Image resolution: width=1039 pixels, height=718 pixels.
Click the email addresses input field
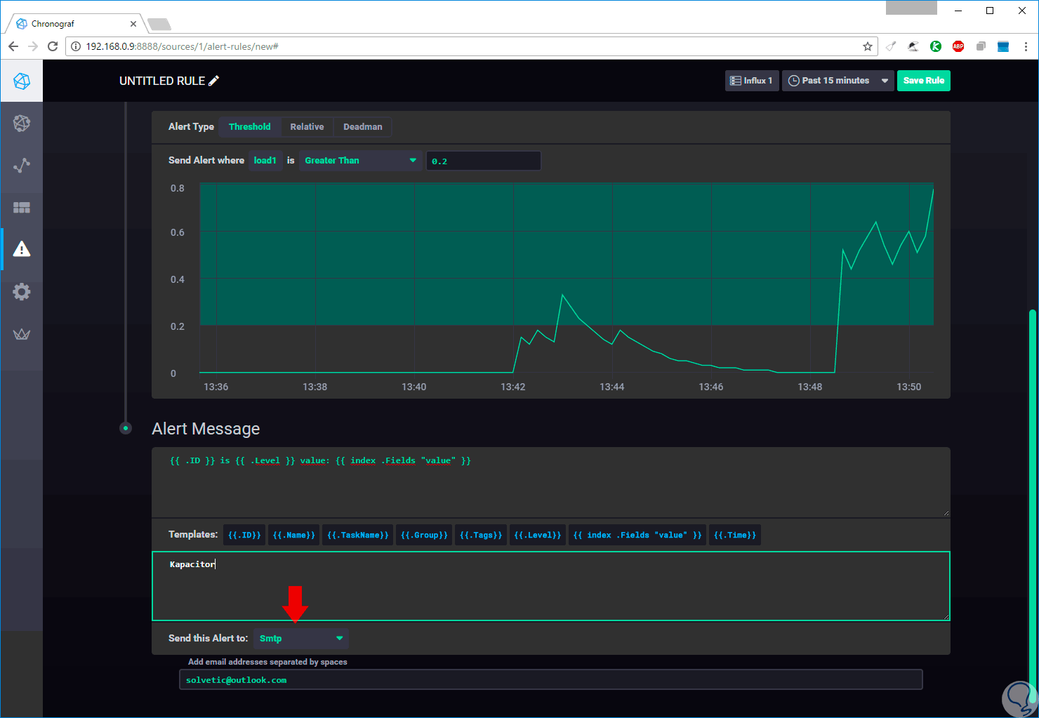pyautogui.click(x=550, y=680)
